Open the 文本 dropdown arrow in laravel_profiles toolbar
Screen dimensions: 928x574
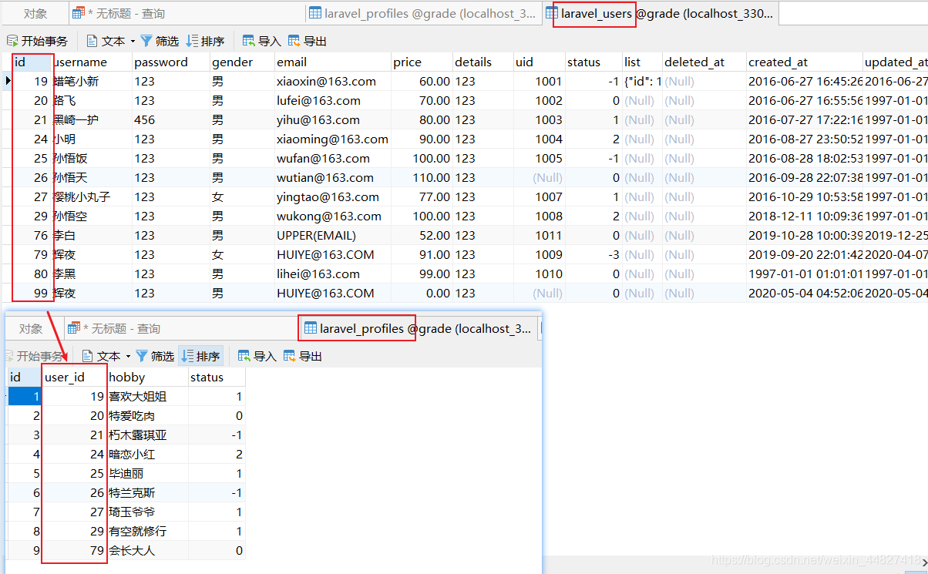tap(128, 356)
